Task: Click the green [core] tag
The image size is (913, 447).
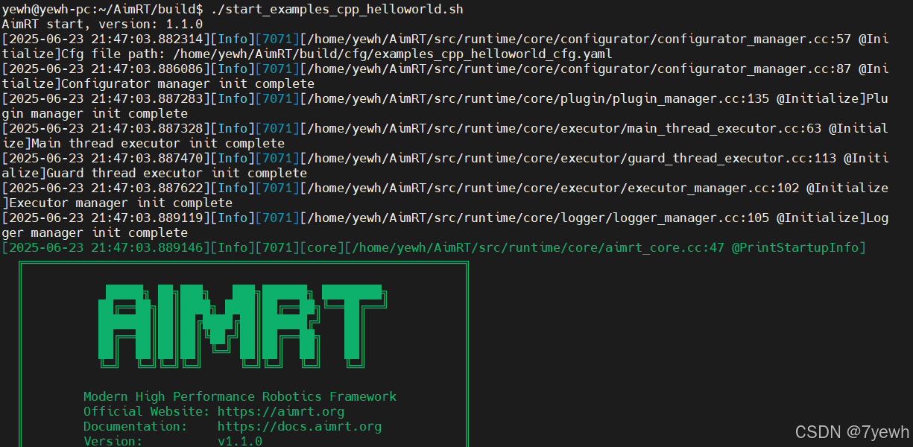Action: [x=322, y=247]
